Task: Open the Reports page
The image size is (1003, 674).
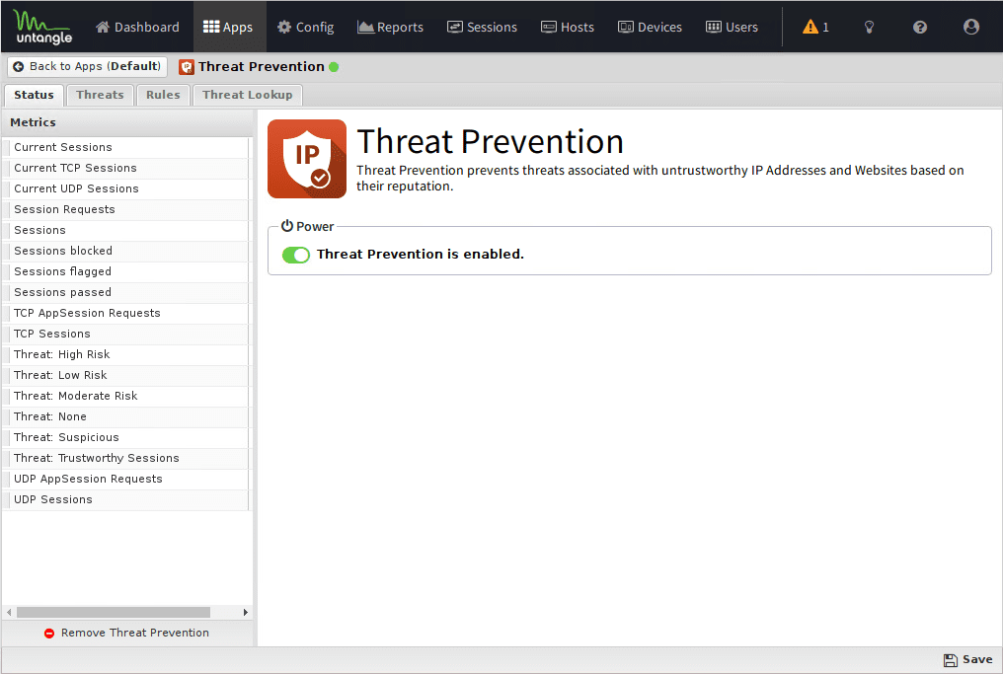Action: click(x=390, y=27)
